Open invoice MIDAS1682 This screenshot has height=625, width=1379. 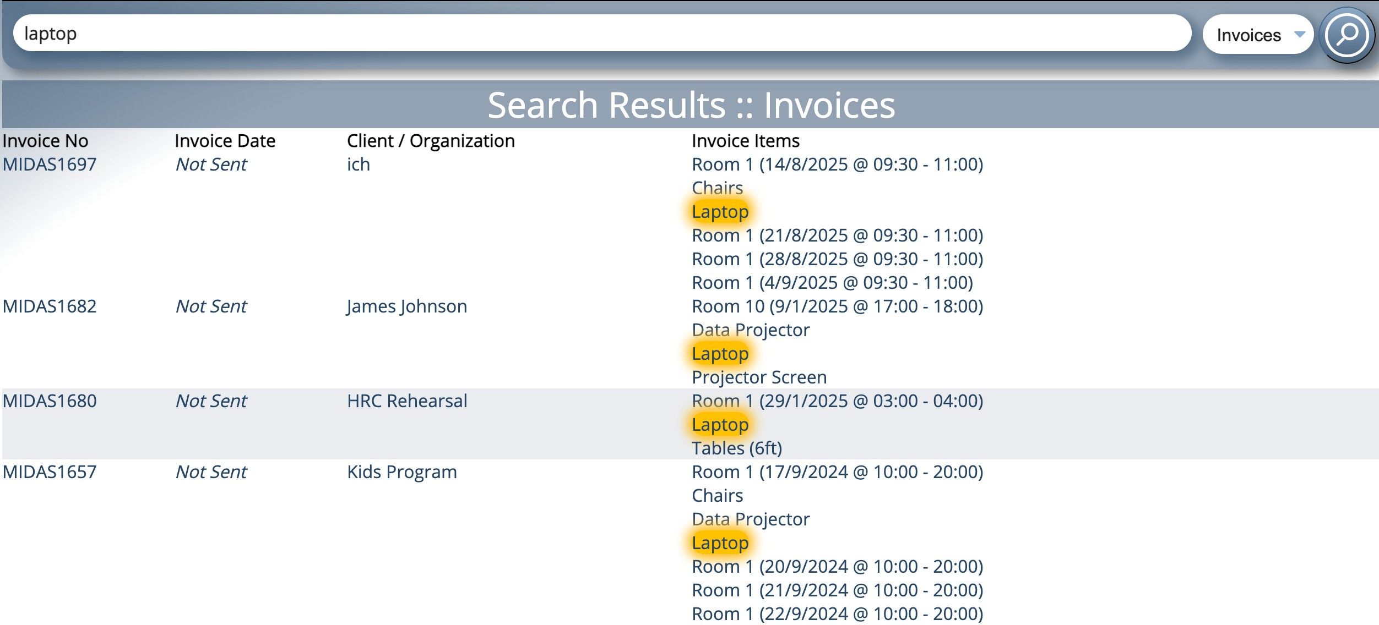tap(50, 306)
